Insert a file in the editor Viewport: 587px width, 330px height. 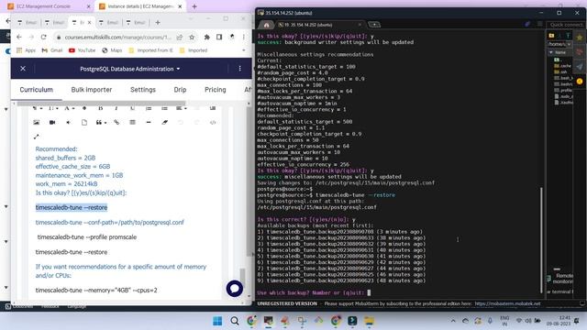84,122
